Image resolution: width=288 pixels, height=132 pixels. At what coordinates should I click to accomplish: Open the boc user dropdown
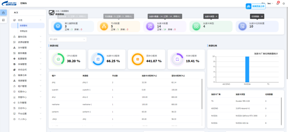[270, 3]
